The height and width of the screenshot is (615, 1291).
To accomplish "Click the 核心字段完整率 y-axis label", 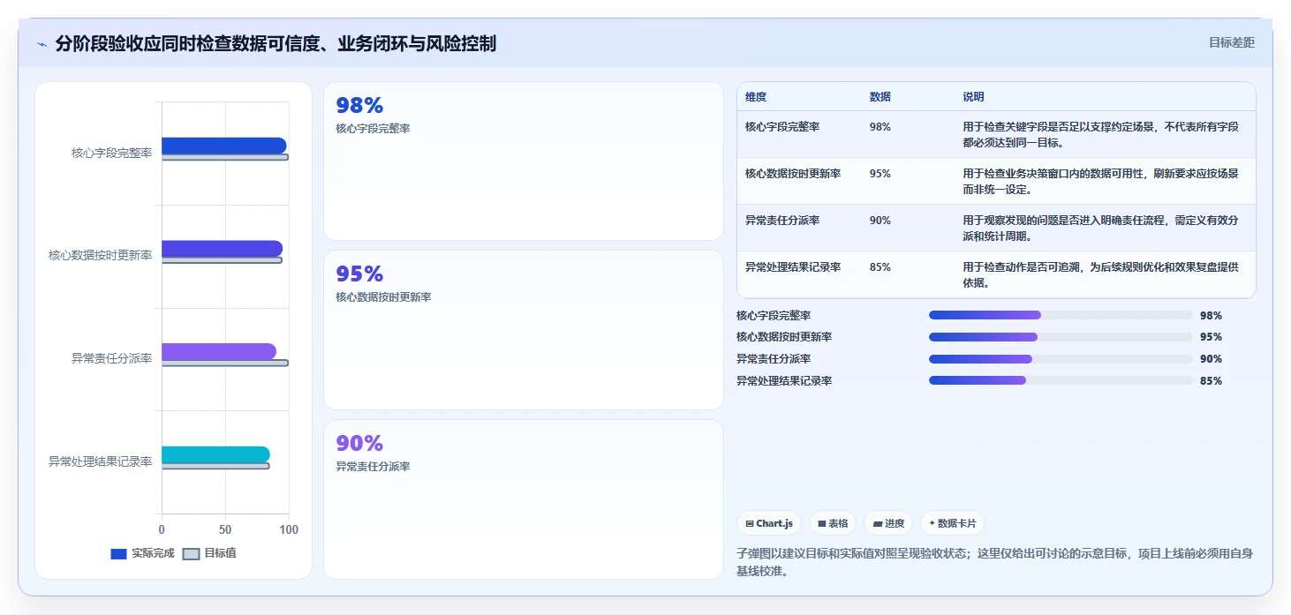I will [112, 153].
